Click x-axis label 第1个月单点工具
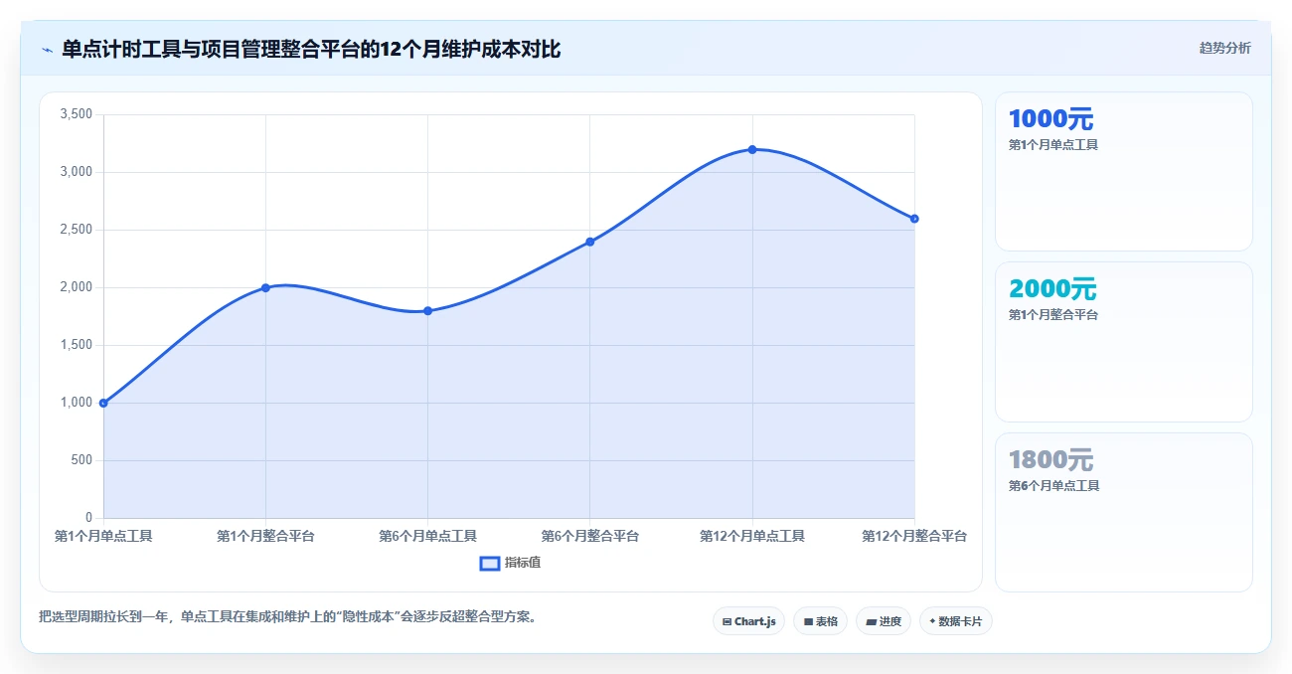This screenshot has height=674, width=1292. (x=103, y=536)
